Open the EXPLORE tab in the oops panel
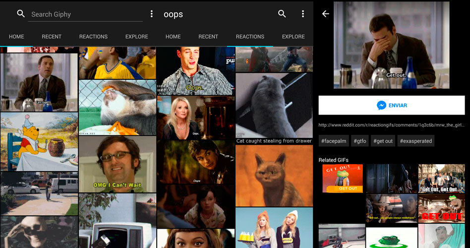 click(294, 37)
